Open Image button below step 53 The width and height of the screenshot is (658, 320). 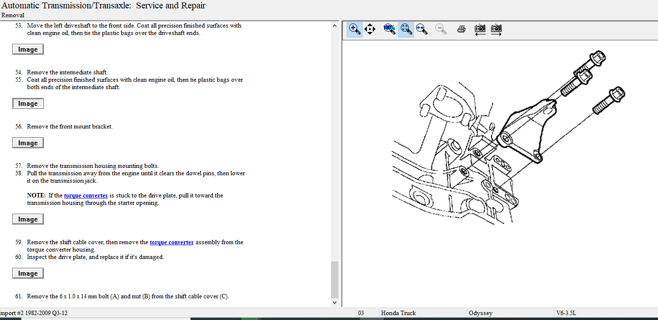pyautogui.click(x=28, y=49)
